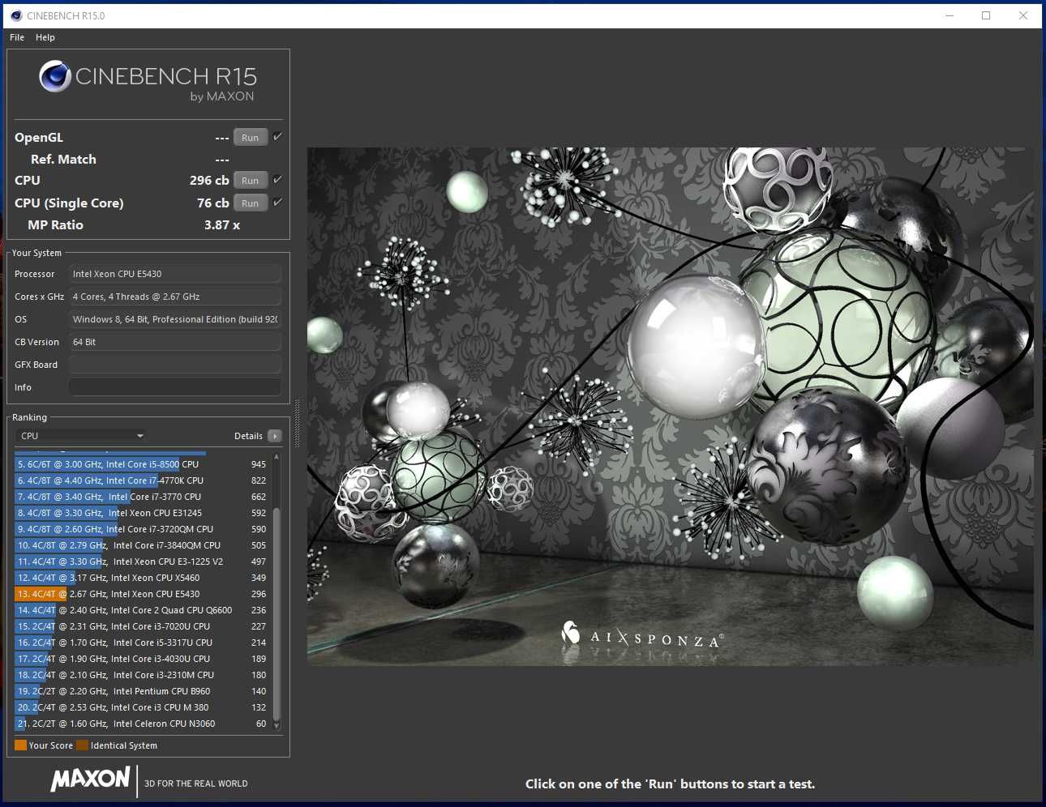This screenshot has height=807, width=1046.
Task: Select ranking row Pentium CPU B960
Action: pyautogui.click(x=142, y=691)
